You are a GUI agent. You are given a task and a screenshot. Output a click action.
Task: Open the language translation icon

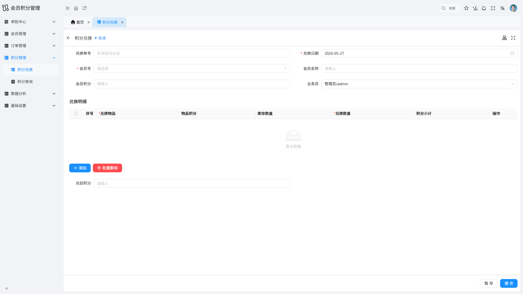(x=502, y=8)
